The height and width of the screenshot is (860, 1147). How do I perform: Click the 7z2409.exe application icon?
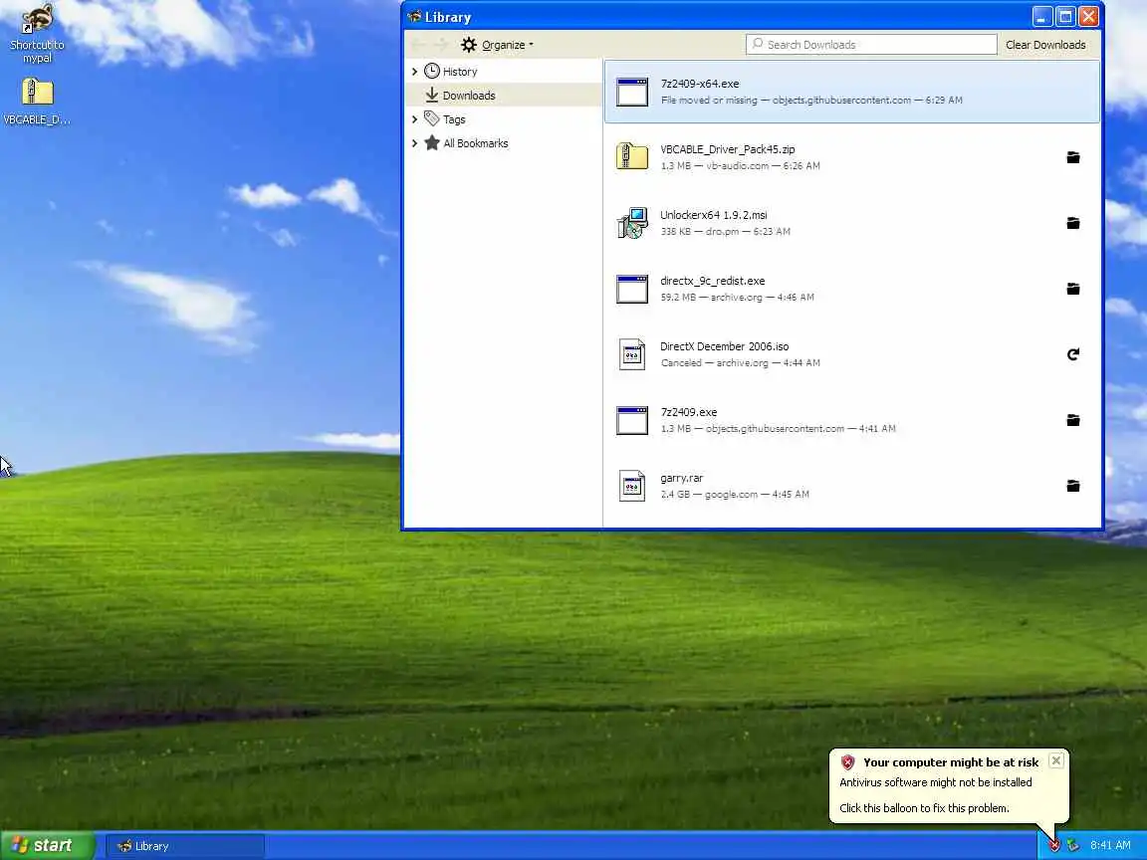(x=632, y=420)
